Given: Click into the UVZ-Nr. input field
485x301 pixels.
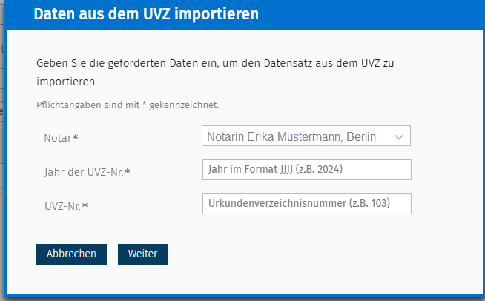Looking at the screenshot, I should [x=306, y=204].
